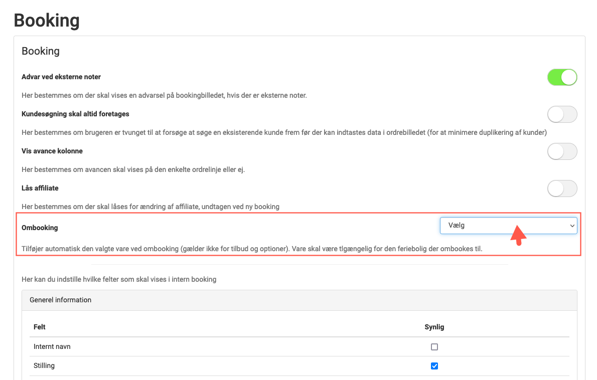This screenshot has height=380, width=597.
Task: Enable the Lås affiliate switch
Action: click(x=562, y=188)
